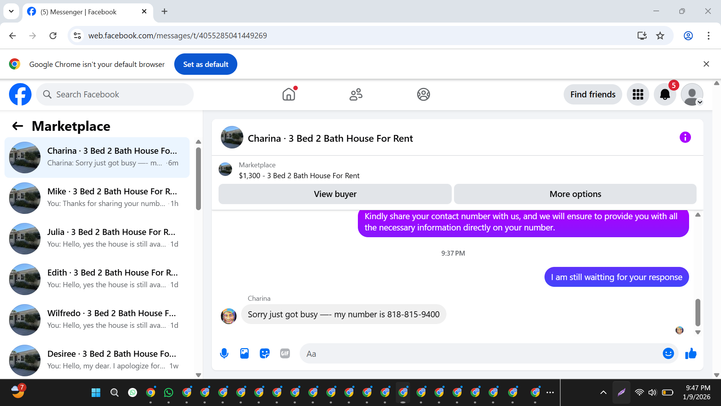Open conversation information purple icon

click(685, 138)
